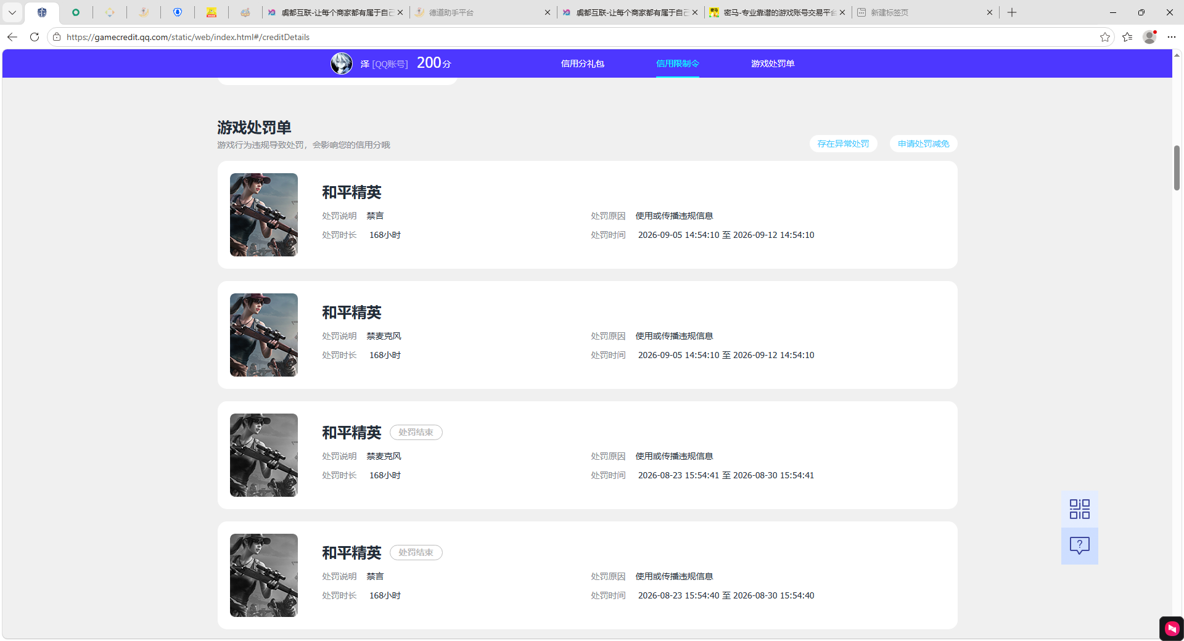Click the 处罚结束 badge on the ended 禁言 card
The height and width of the screenshot is (641, 1184).
pyautogui.click(x=416, y=553)
